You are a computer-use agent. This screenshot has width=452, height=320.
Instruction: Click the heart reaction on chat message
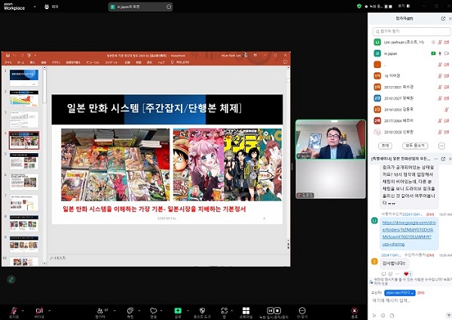point(408,274)
